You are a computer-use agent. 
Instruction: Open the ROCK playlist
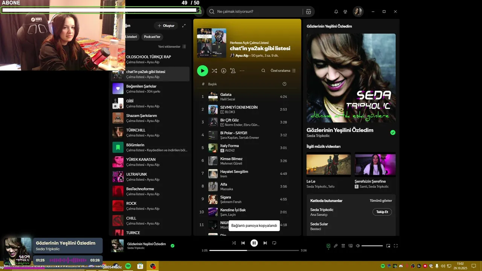click(x=150, y=206)
